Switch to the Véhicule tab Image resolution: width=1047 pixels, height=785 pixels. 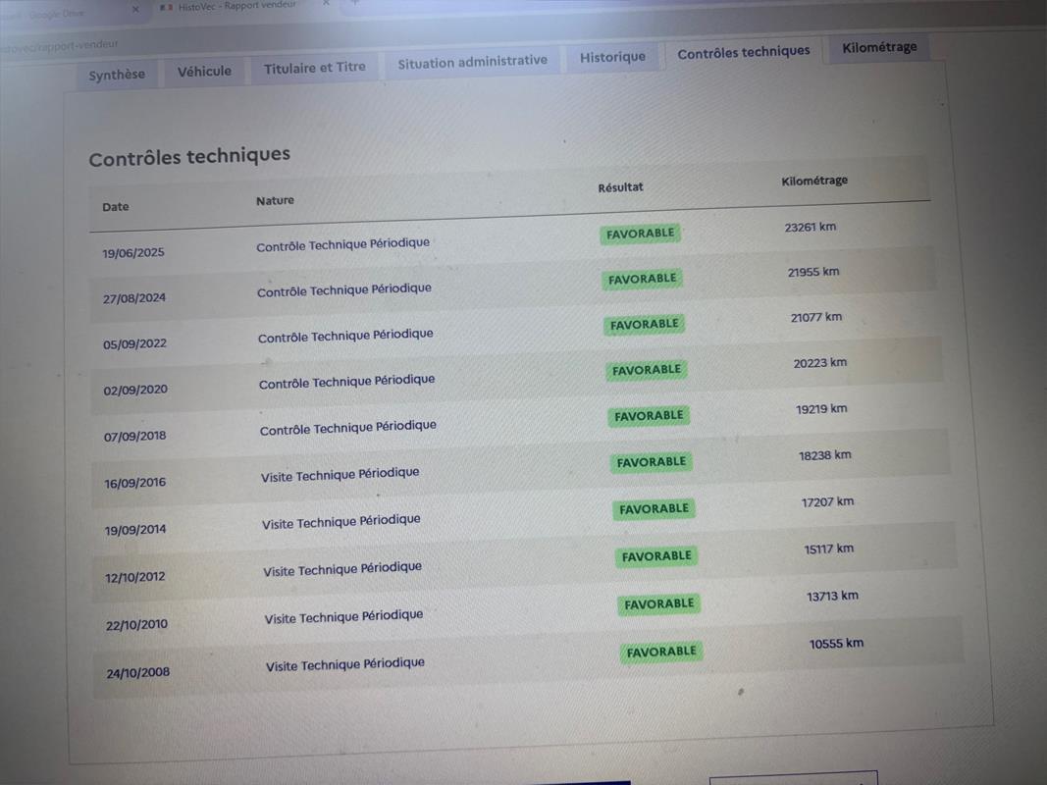204,72
